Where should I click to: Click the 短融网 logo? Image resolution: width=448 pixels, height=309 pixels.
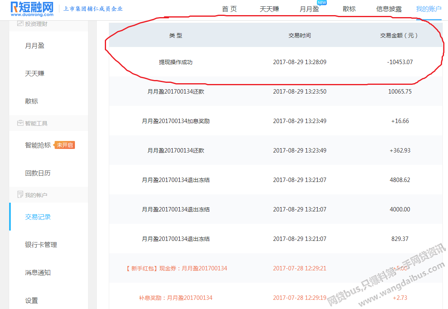click(x=32, y=8)
